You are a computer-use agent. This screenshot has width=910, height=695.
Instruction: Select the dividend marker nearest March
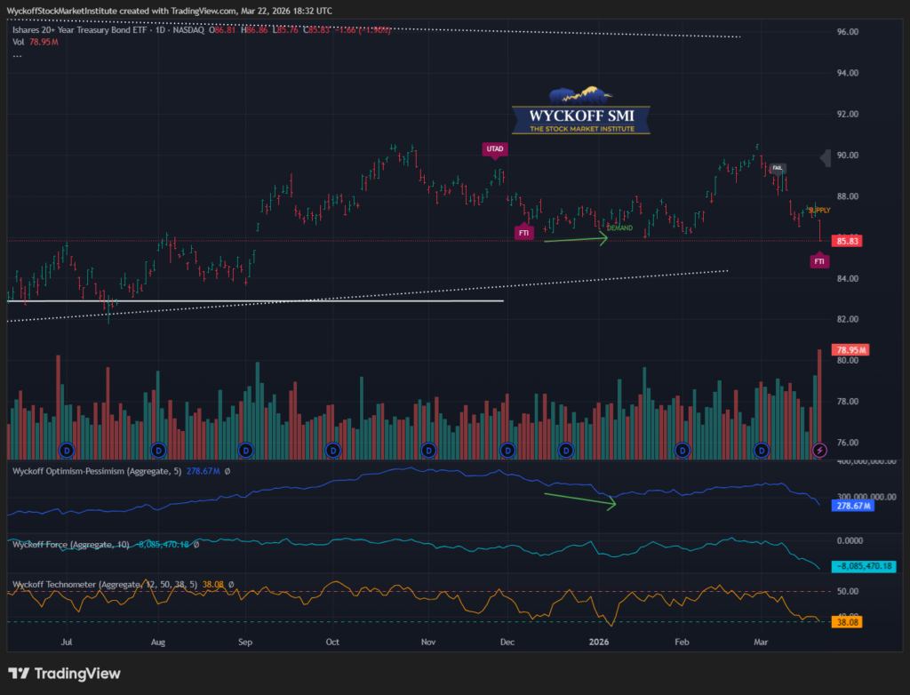coord(762,451)
